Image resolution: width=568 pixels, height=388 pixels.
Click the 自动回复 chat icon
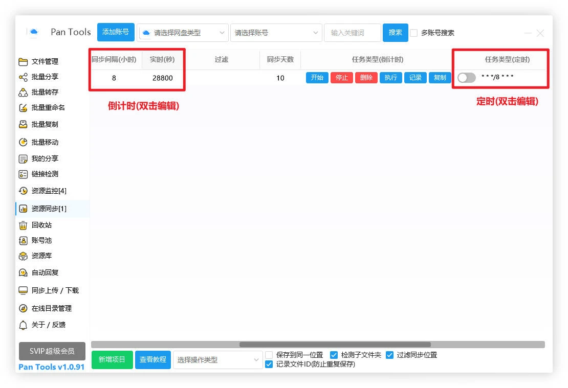[x=23, y=273]
